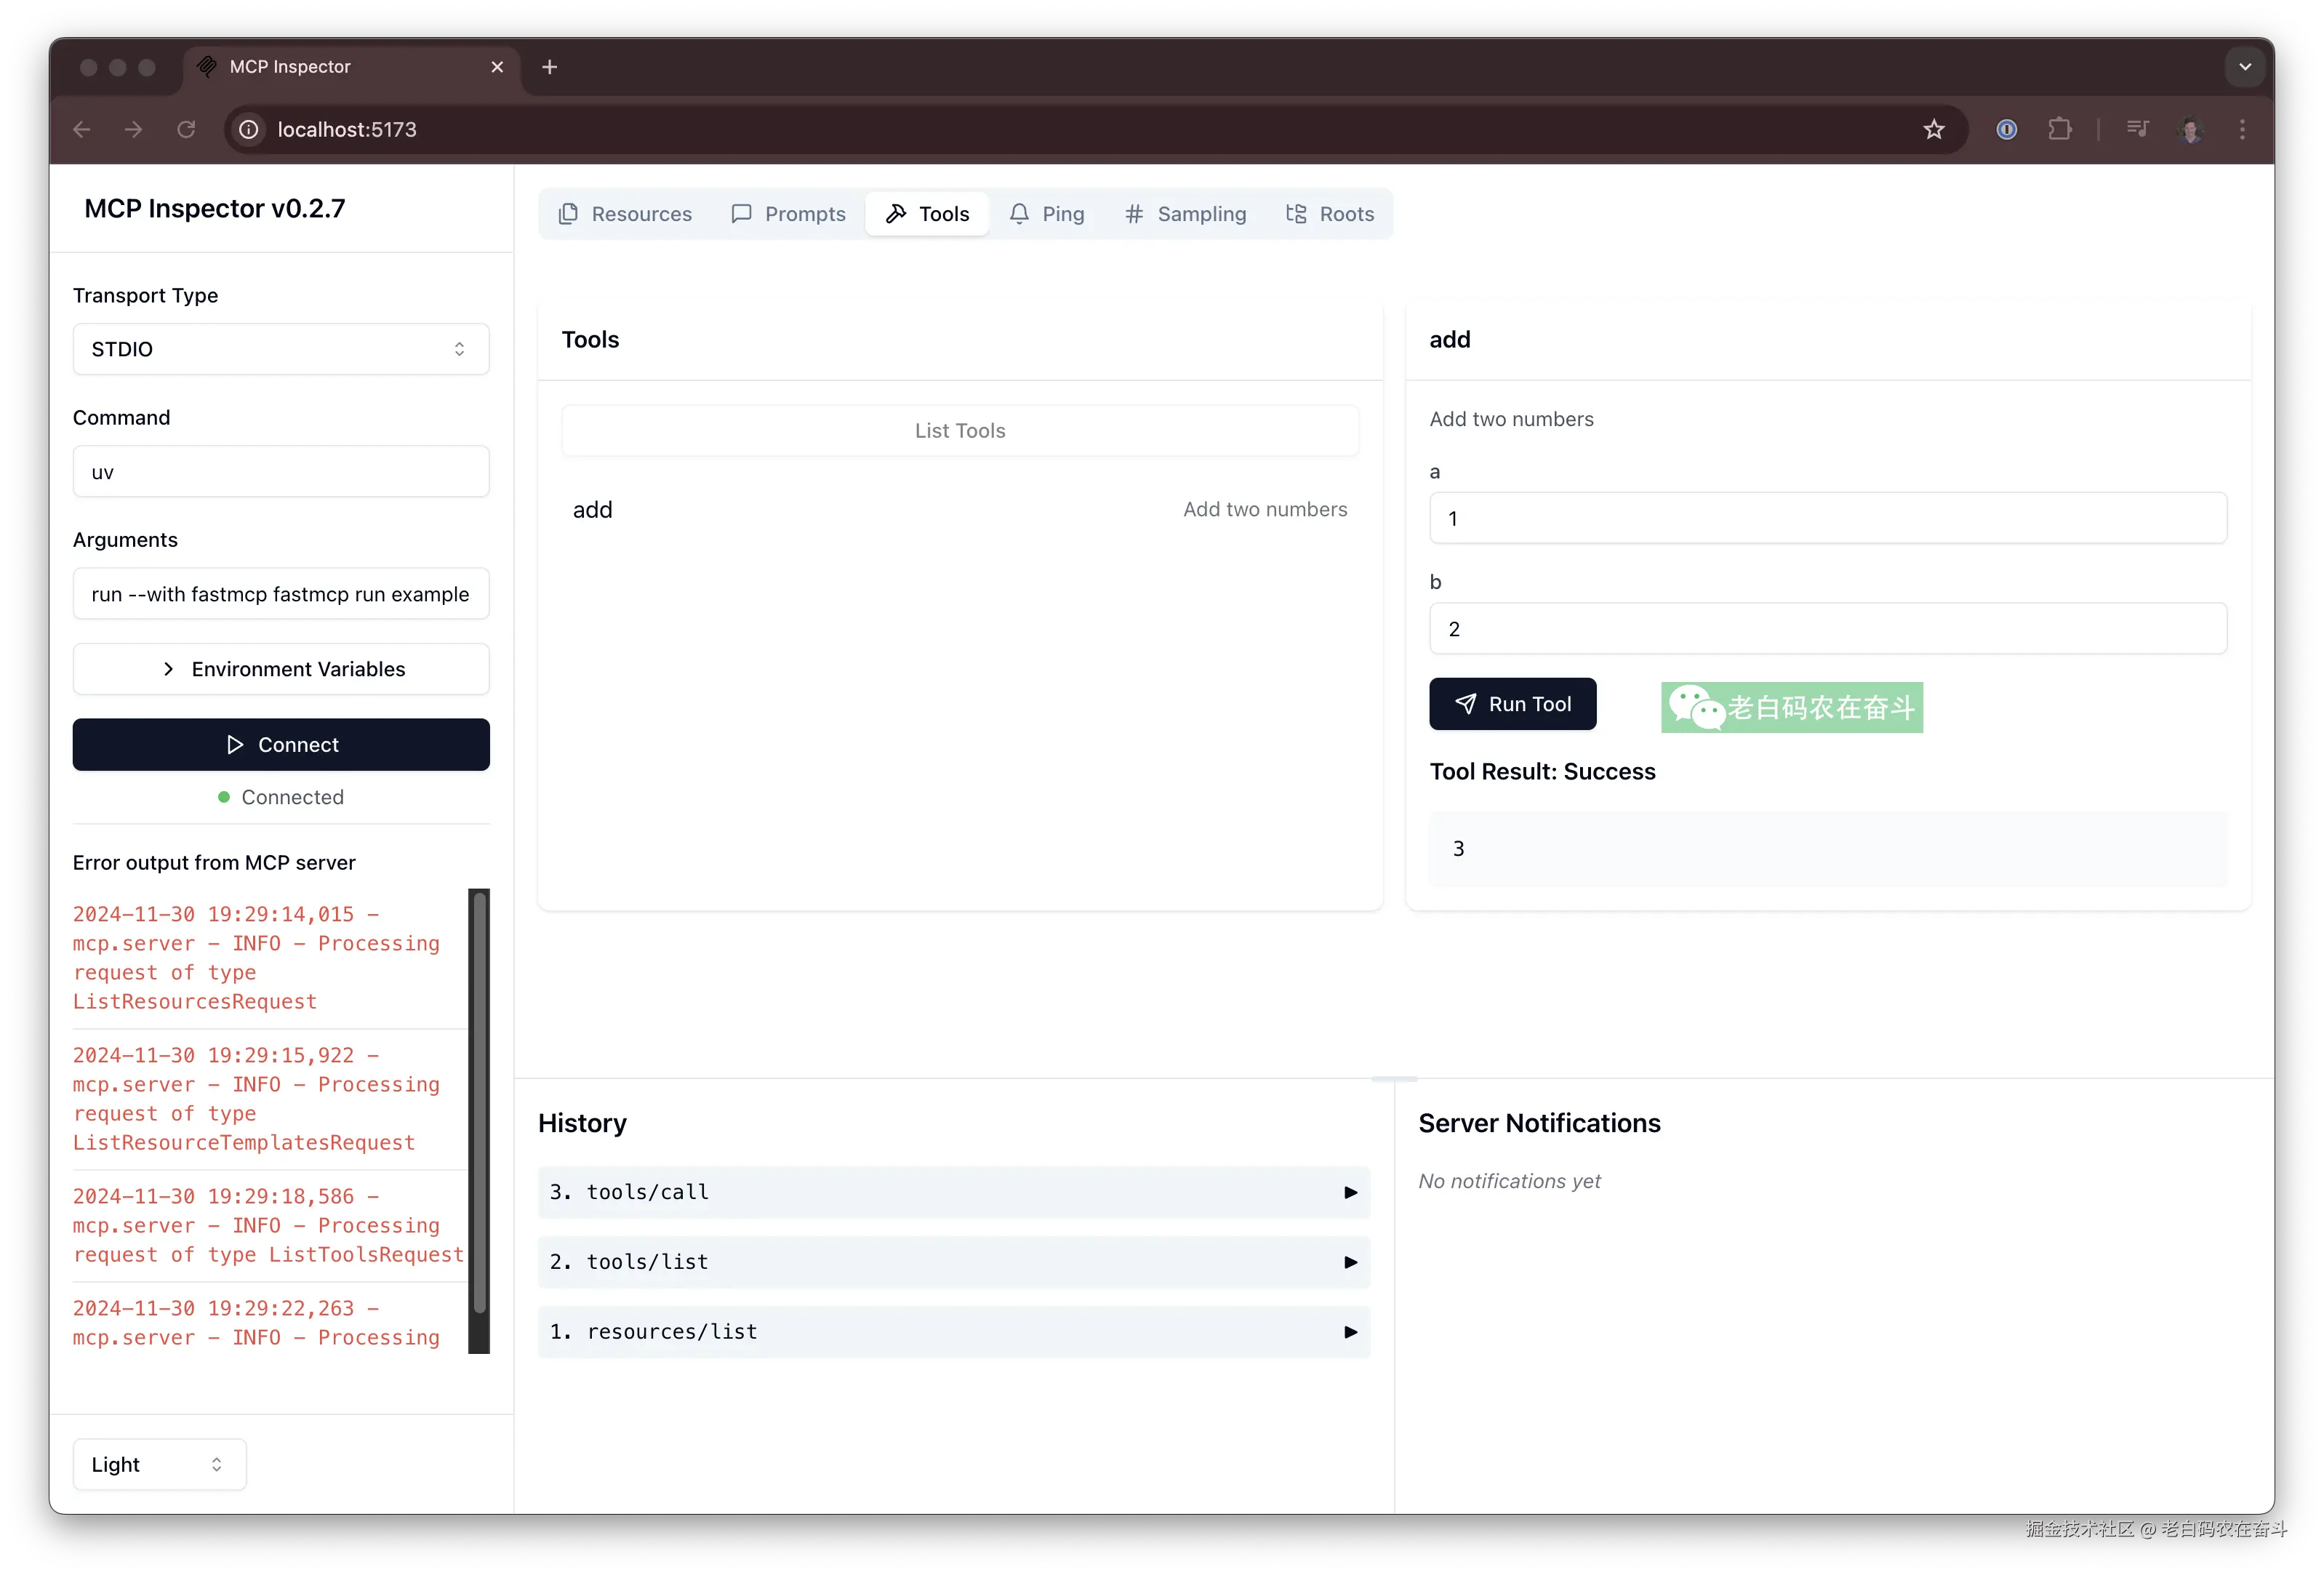Select the MCP Inspector browser tab
Screen dimensions: 2324x1575
[x=290, y=66]
